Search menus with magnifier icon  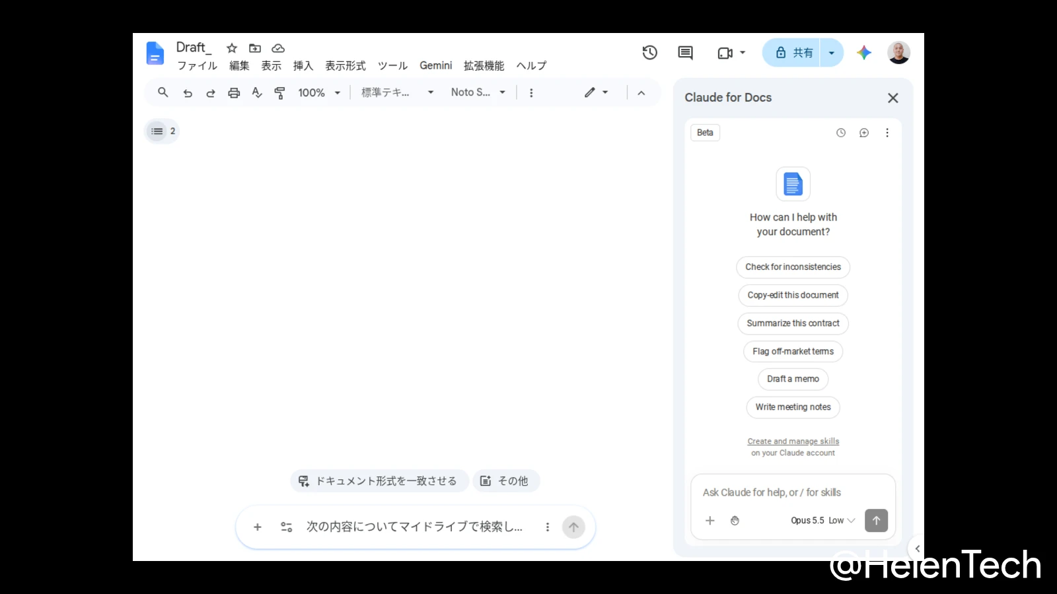[x=163, y=92]
